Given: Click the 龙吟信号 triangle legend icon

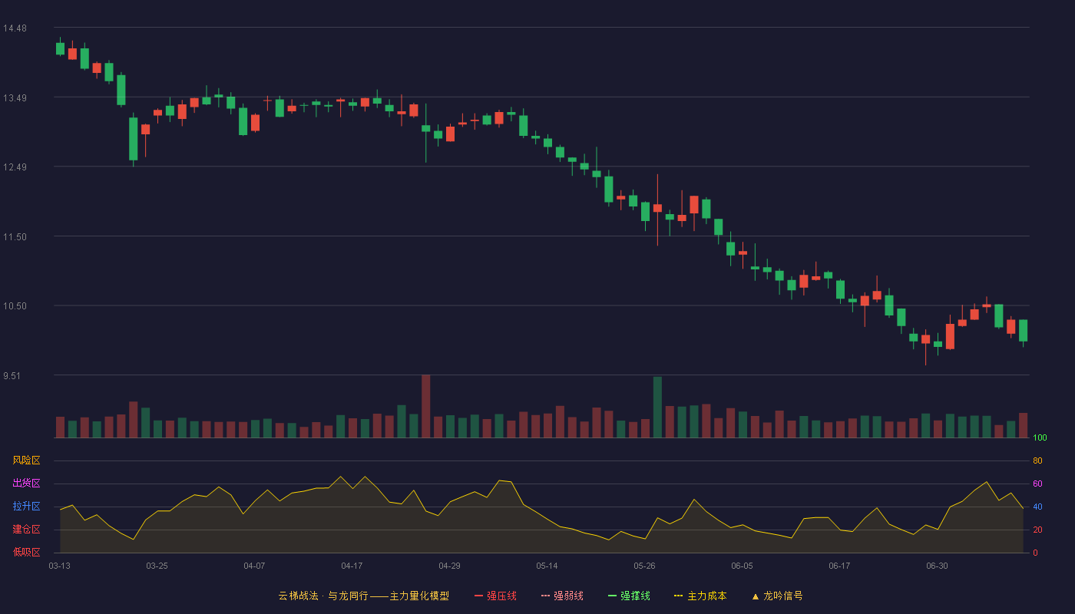Looking at the screenshot, I should 756,596.
